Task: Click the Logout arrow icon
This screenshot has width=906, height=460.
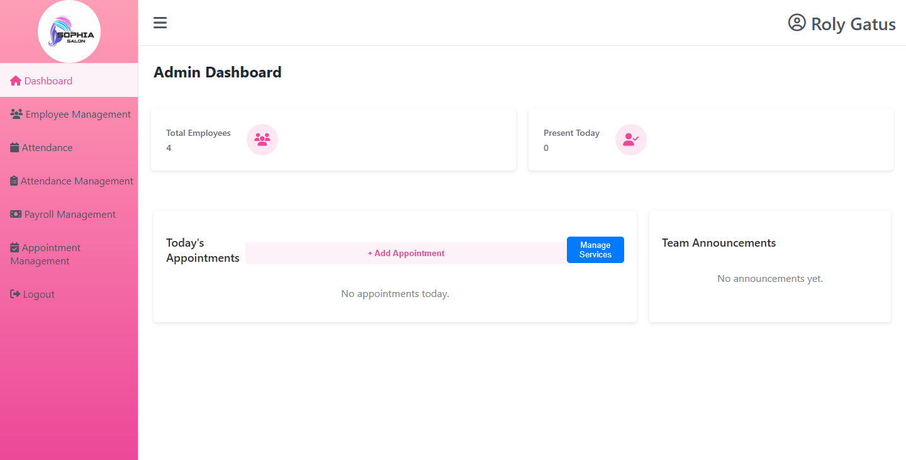Action: 15,294
